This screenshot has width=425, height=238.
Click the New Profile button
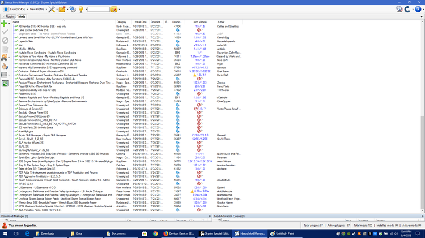point(37,9)
